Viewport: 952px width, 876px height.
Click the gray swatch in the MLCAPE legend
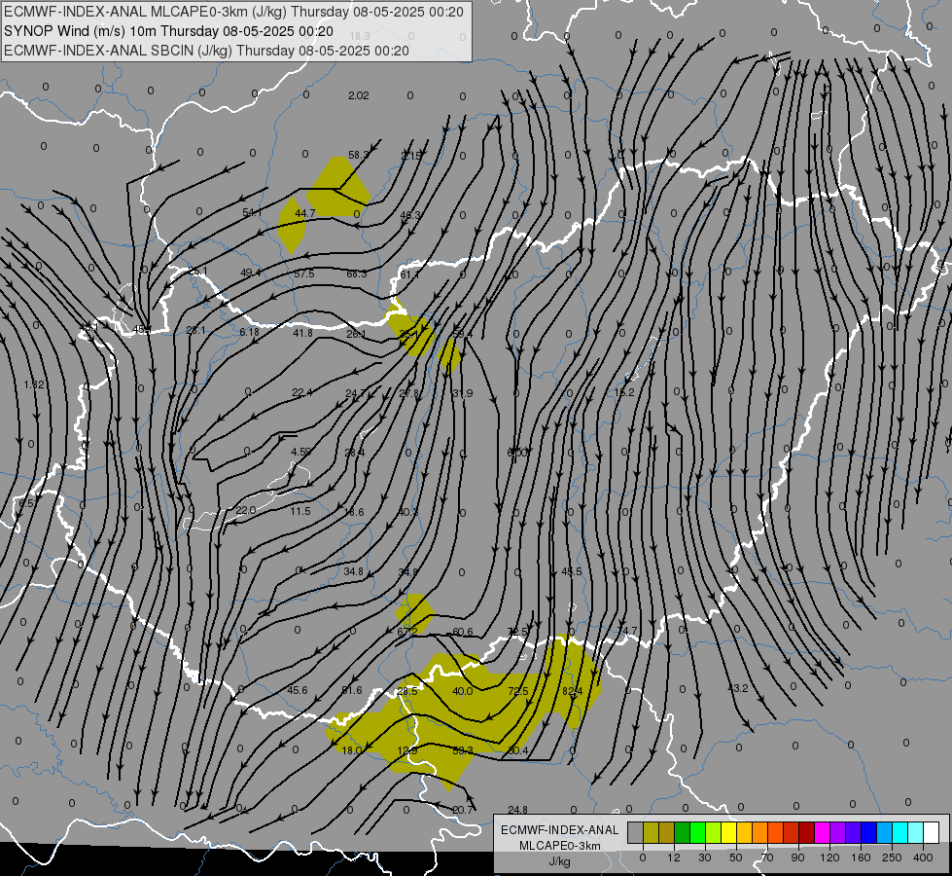(x=635, y=832)
